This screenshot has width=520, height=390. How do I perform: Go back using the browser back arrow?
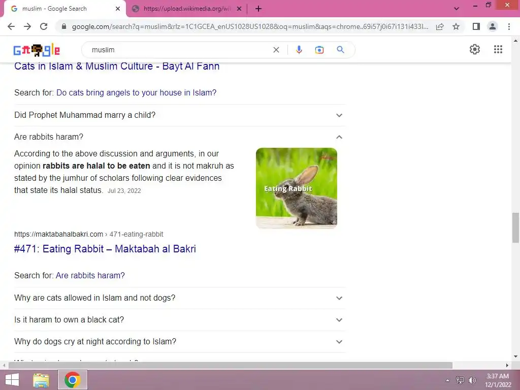coord(11,26)
